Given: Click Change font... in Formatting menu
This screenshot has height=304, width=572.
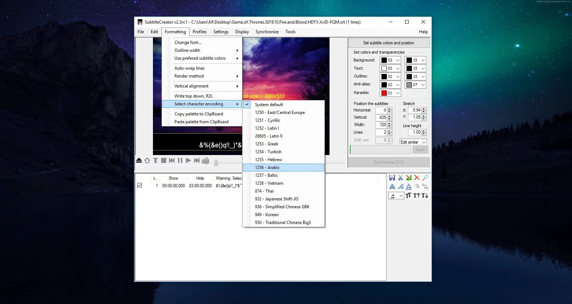Looking at the screenshot, I should click(x=188, y=43).
